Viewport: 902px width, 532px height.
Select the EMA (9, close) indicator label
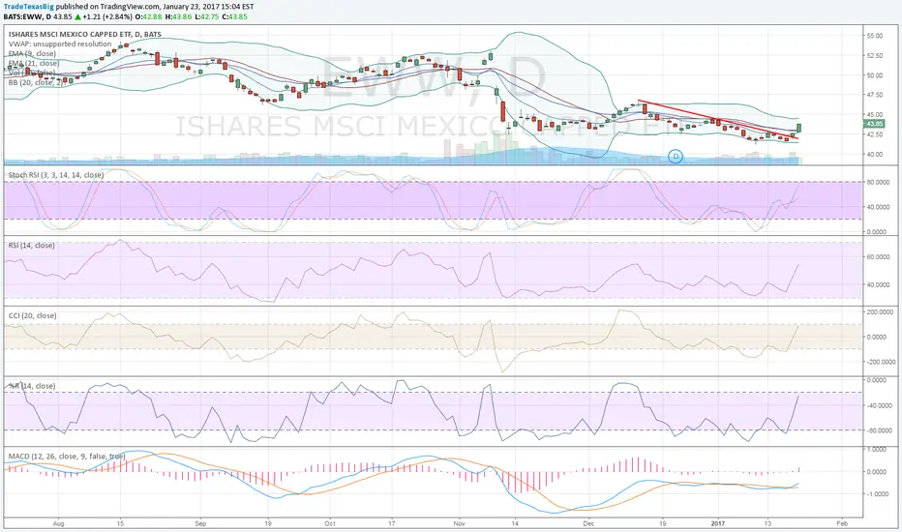tap(32, 53)
